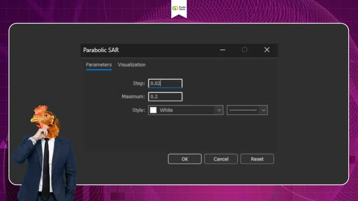Image resolution: width=358 pixels, height=201 pixels.
Task: Switch to the Parameters tab
Action: [99, 65]
